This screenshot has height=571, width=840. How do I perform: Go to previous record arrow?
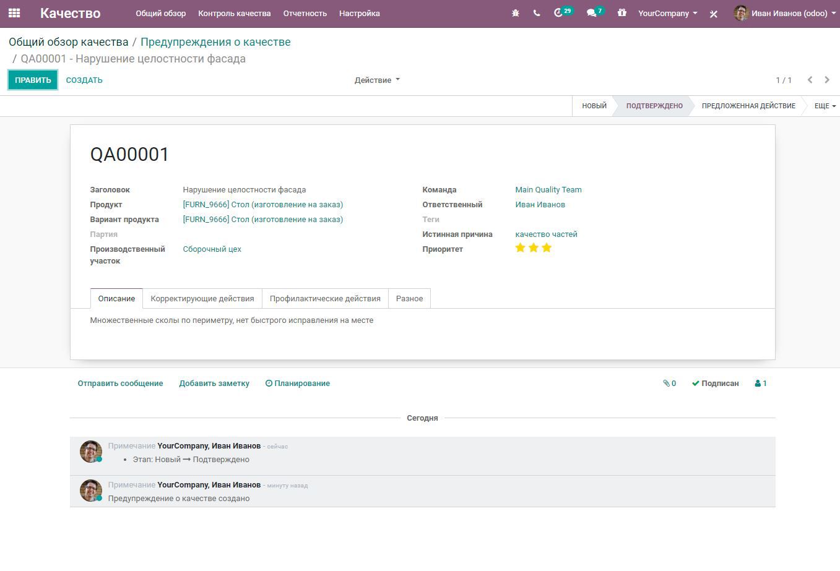pyautogui.click(x=810, y=80)
